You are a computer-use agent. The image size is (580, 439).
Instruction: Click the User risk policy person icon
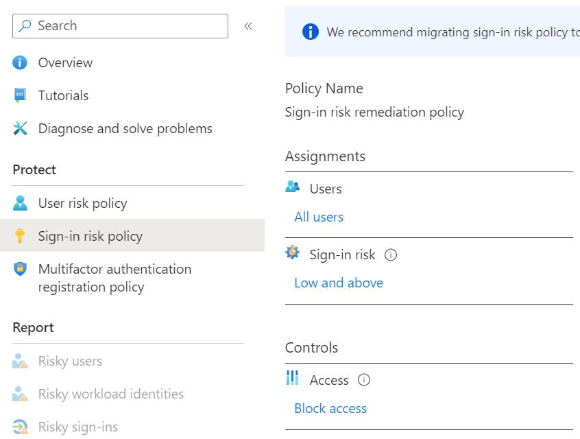tap(20, 203)
